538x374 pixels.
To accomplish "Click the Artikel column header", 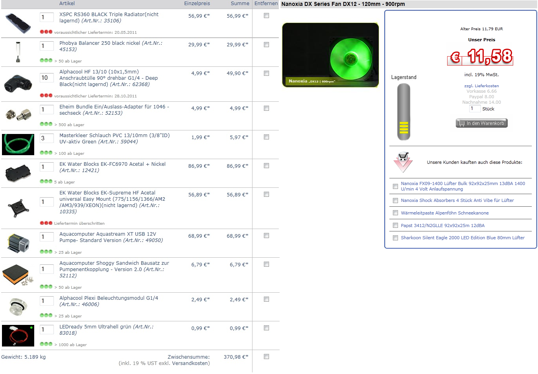I will click(67, 3).
